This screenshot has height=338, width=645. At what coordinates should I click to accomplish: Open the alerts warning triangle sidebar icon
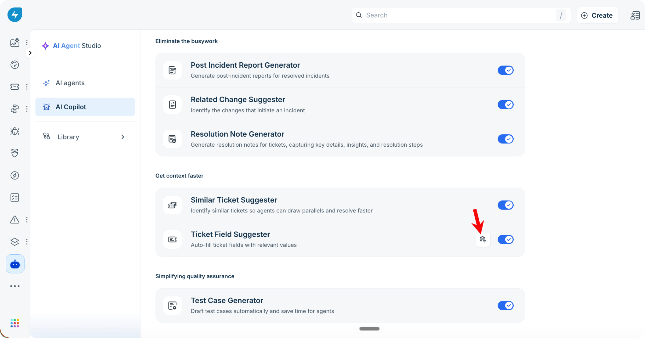[15, 220]
